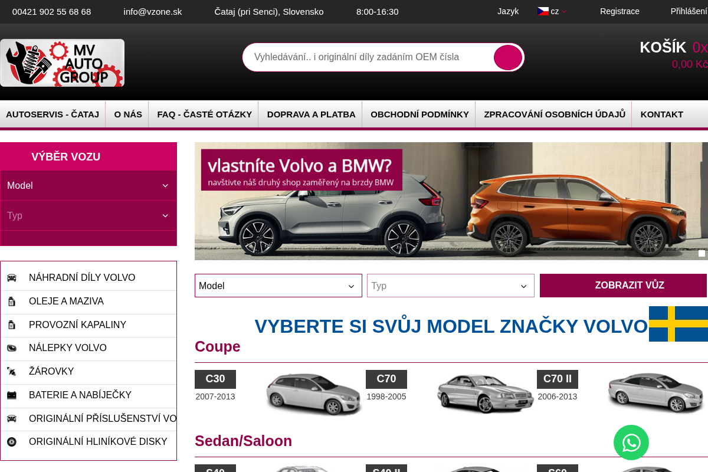Click car icon next to Náhradní díly Volvo

pos(12,278)
